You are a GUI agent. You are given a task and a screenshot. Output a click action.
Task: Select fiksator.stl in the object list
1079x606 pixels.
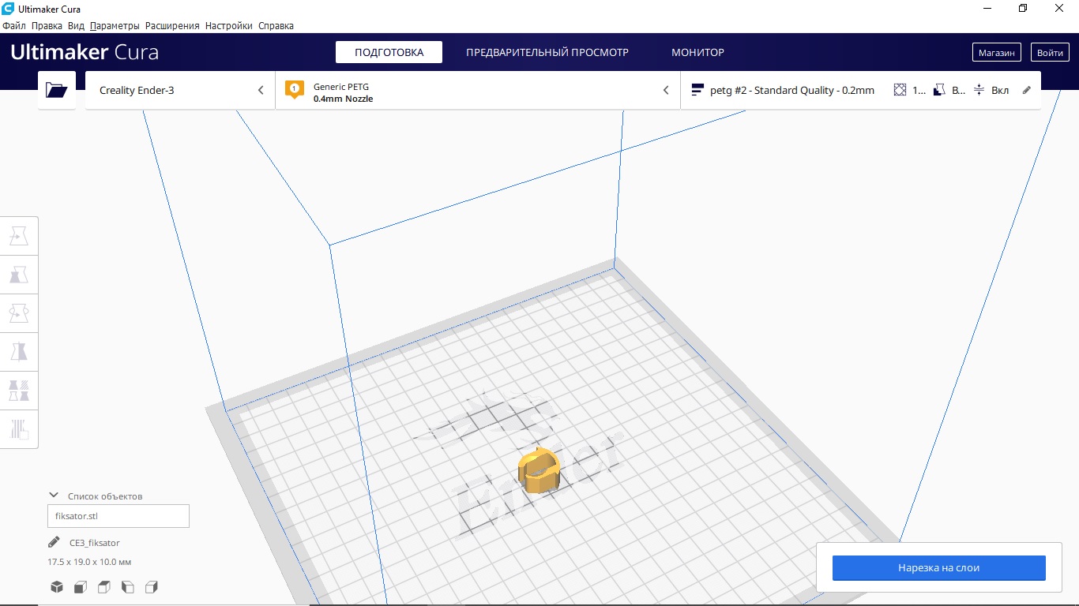118,516
